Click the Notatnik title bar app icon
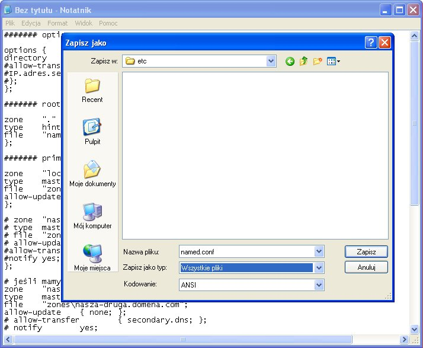 pos(8,9)
